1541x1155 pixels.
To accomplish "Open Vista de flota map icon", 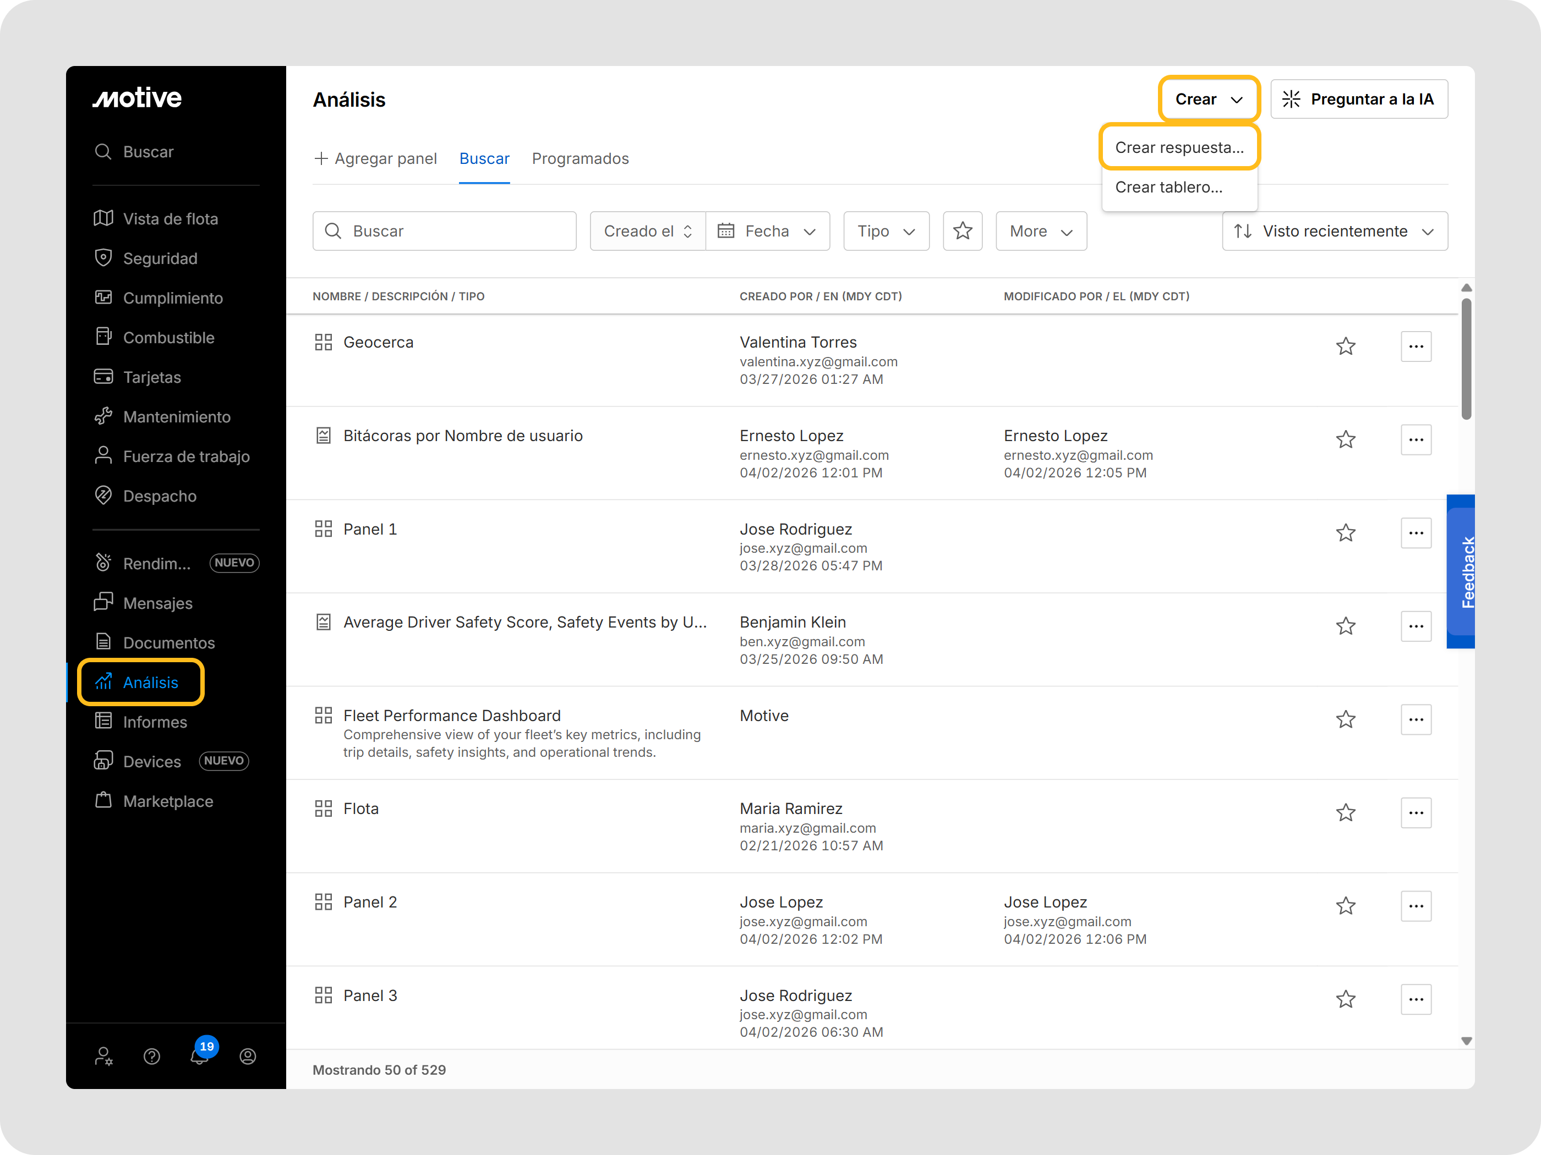I will 103,218.
